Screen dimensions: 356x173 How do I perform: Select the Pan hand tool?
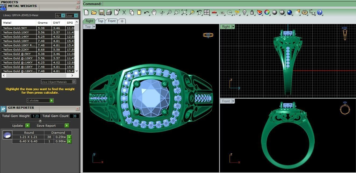click(x=154, y=12)
